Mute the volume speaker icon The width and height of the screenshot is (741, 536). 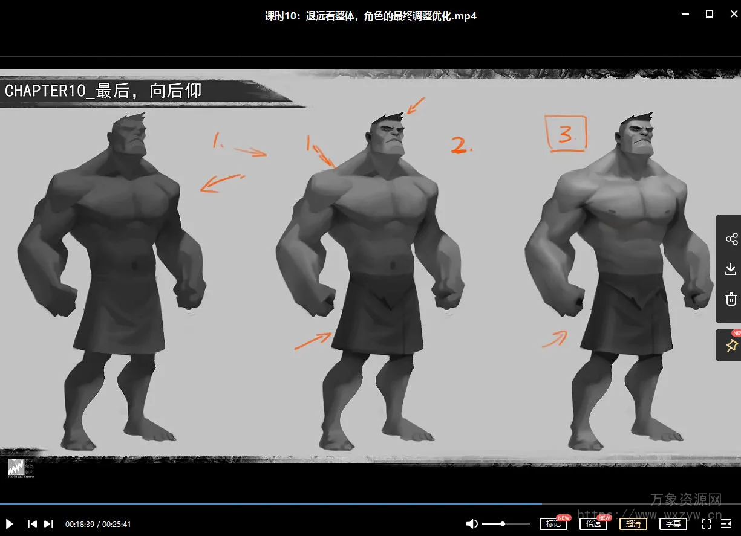tap(472, 524)
